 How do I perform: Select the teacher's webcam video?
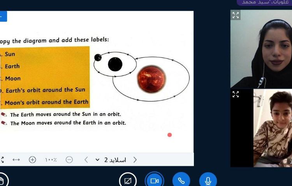[x=265, y=50]
